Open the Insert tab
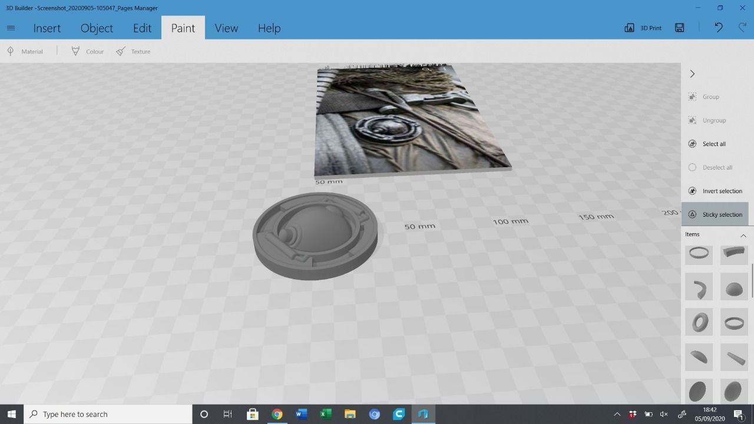754x424 pixels. coord(47,28)
